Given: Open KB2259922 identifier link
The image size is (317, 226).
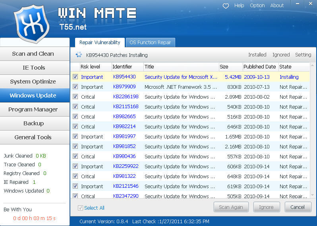Looking at the screenshot, I should point(126,166).
